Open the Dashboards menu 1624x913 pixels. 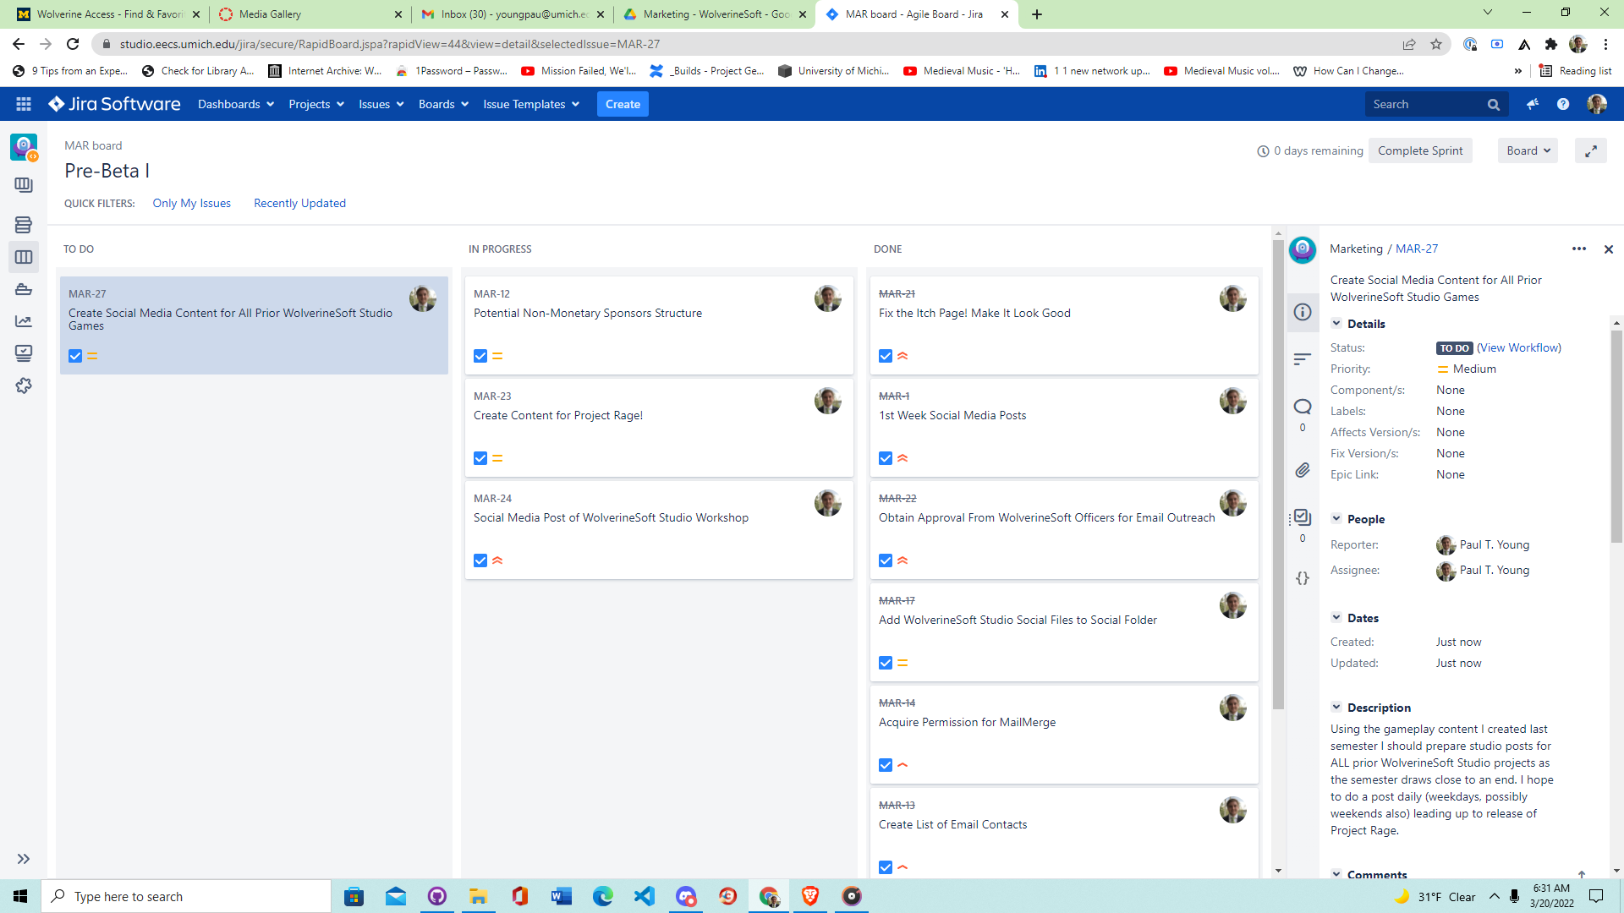coord(236,104)
